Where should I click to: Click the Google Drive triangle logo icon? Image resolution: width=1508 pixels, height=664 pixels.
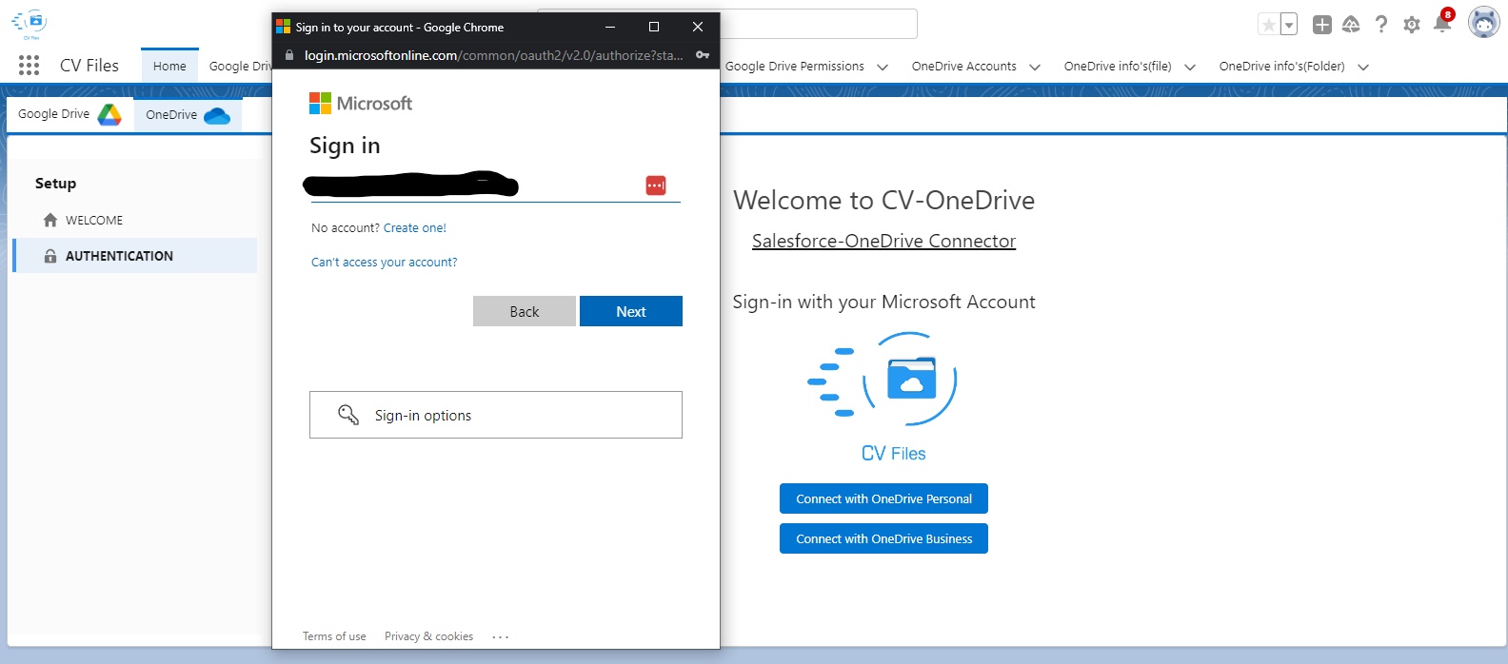(109, 115)
